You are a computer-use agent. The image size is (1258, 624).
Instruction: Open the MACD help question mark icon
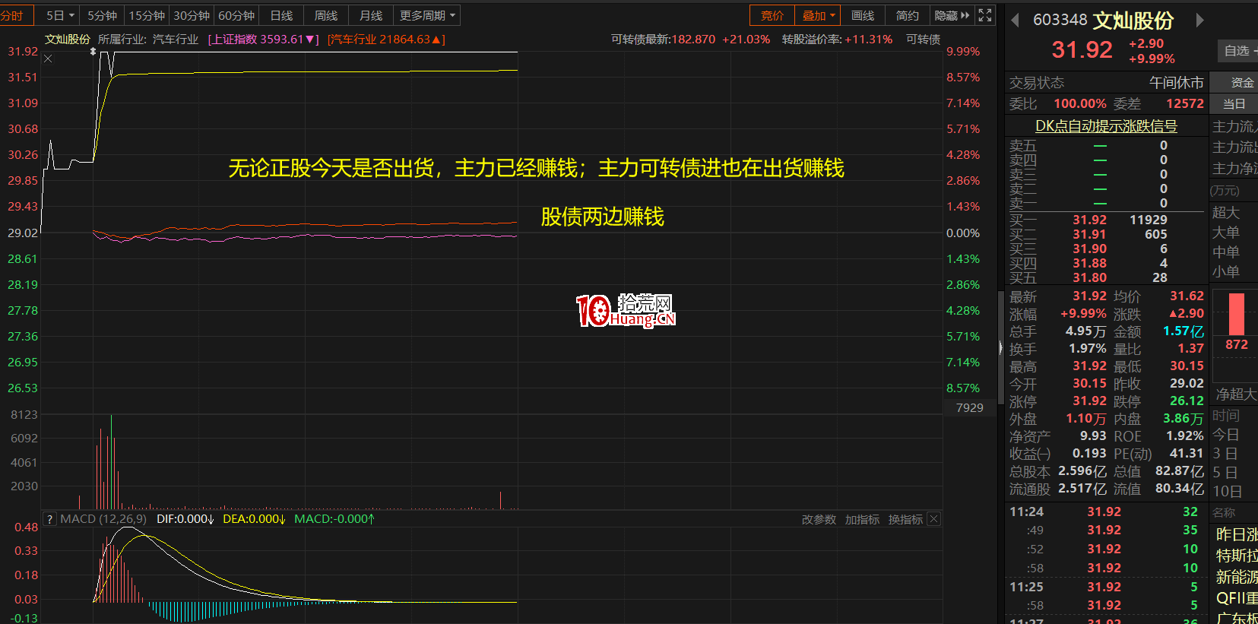click(x=49, y=519)
